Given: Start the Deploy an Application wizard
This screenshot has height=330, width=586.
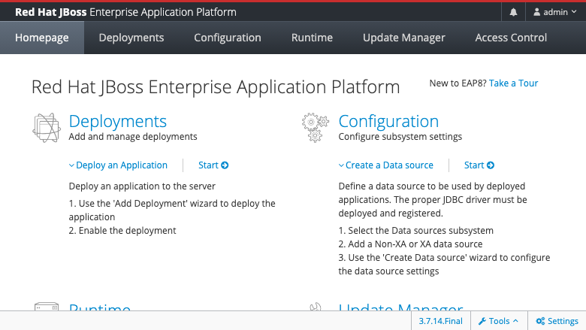Looking at the screenshot, I should pos(213,165).
